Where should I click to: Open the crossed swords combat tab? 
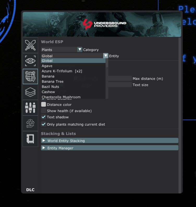click(x=30, y=45)
